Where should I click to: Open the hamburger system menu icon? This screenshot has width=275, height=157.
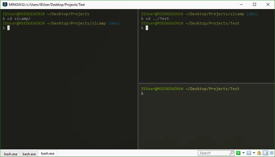[x=271, y=153]
